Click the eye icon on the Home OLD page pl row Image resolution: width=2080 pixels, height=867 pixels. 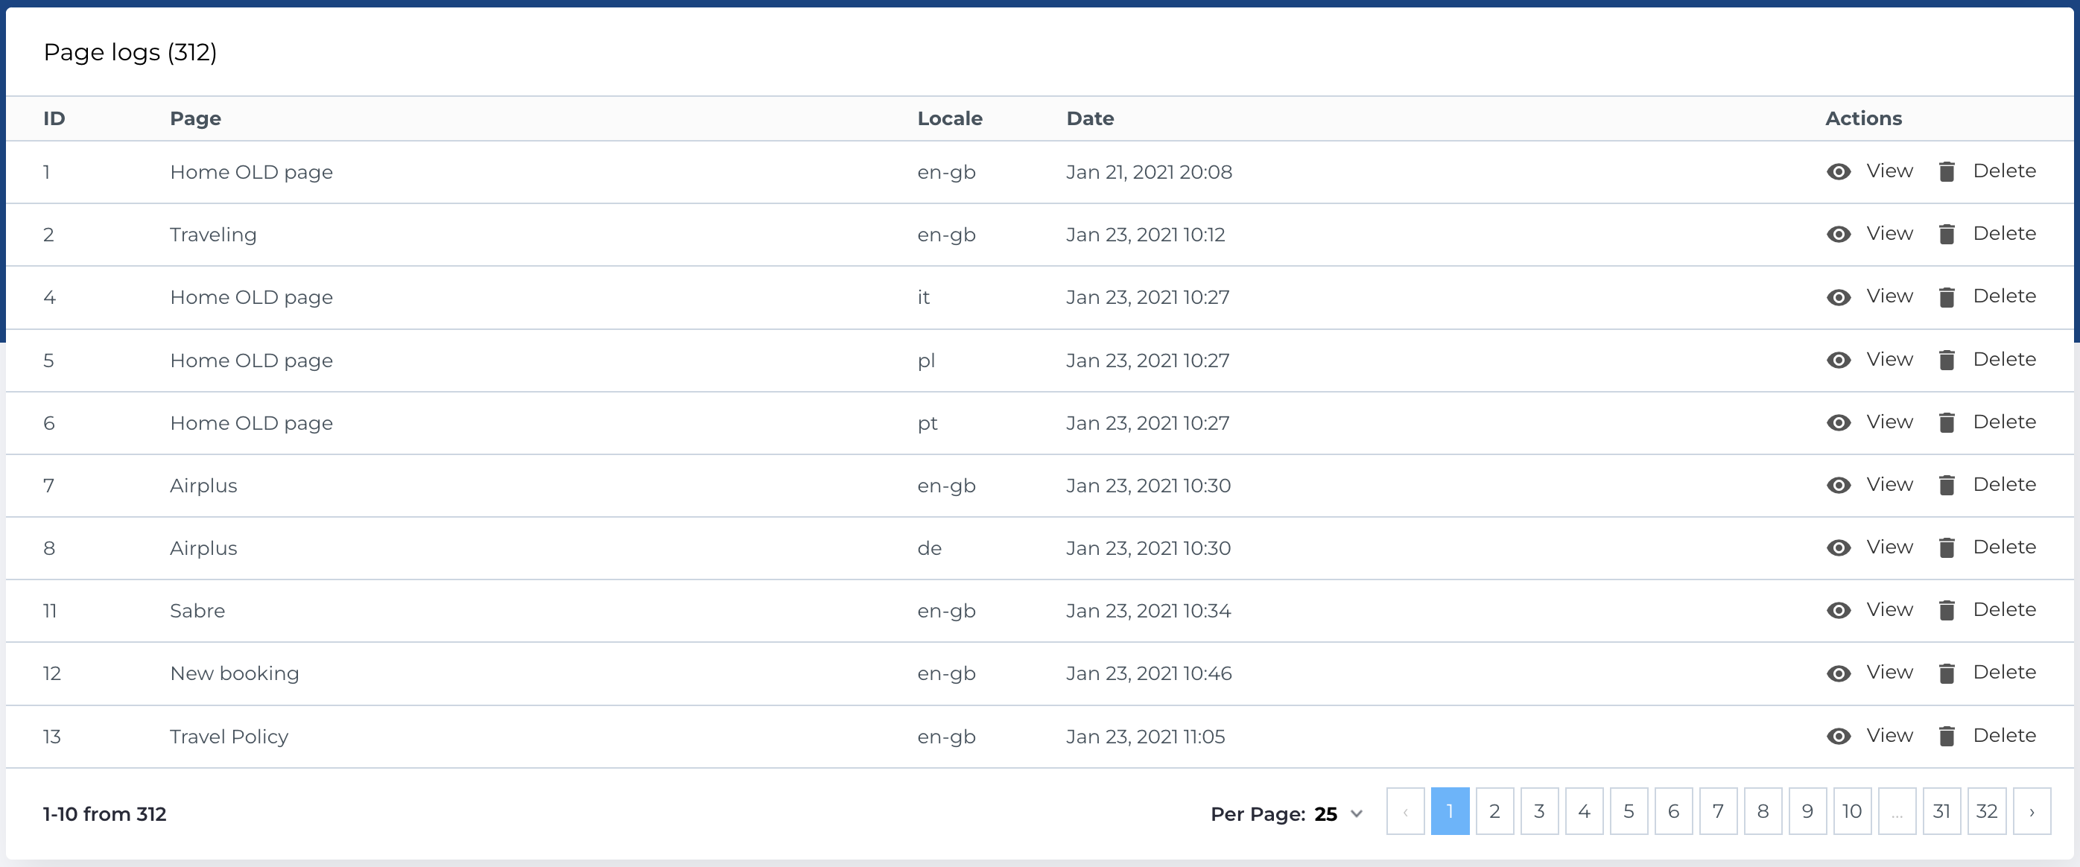click(x=1840, y=360)
